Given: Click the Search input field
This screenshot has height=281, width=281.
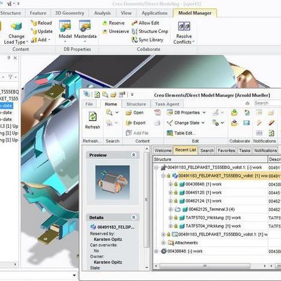Looking at the screenshot, I should point(267,103).
